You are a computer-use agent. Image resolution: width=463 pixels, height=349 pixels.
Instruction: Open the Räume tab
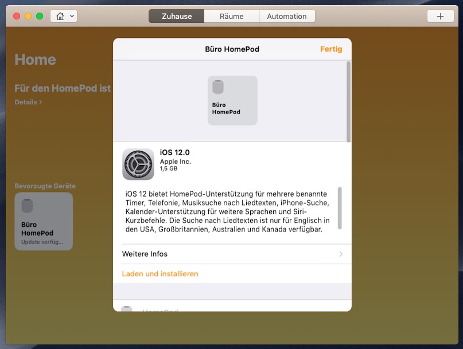pos(231,16)
